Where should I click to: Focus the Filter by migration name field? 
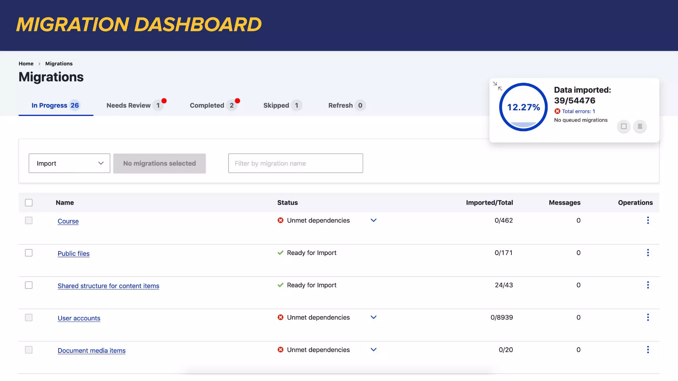coord(296,163)
